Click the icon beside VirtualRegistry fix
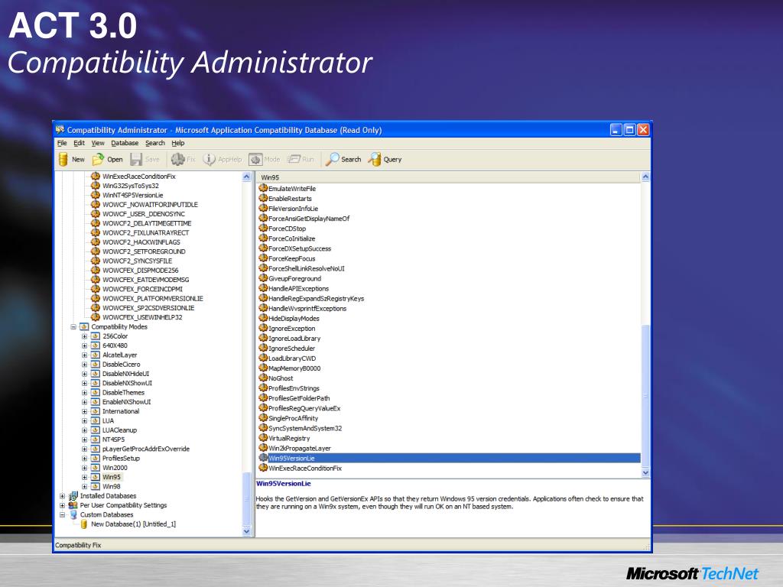Screen dimensions: 783x587 tap(263, 438)
